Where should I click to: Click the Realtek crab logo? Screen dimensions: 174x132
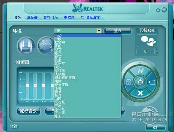pos(77,8)
